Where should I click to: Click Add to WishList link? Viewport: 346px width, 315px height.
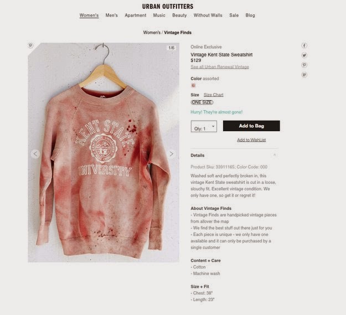click(x=251, y=140)
